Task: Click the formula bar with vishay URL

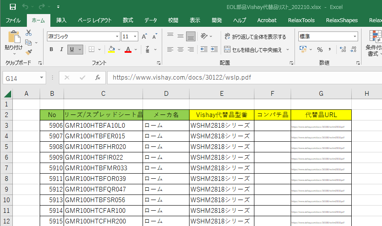Action: click(x=245, y=77)
